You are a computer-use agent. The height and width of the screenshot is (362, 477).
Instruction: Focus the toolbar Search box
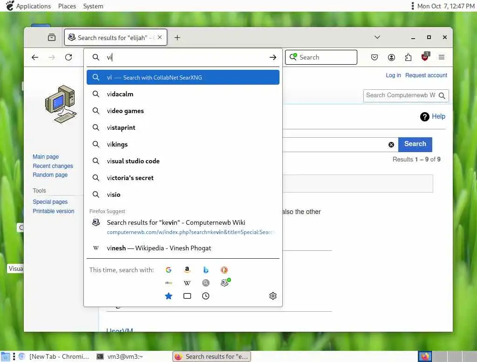coord(321,57)
